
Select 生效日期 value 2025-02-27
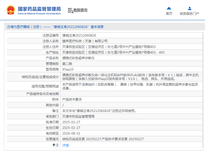(x=71, y=128)
